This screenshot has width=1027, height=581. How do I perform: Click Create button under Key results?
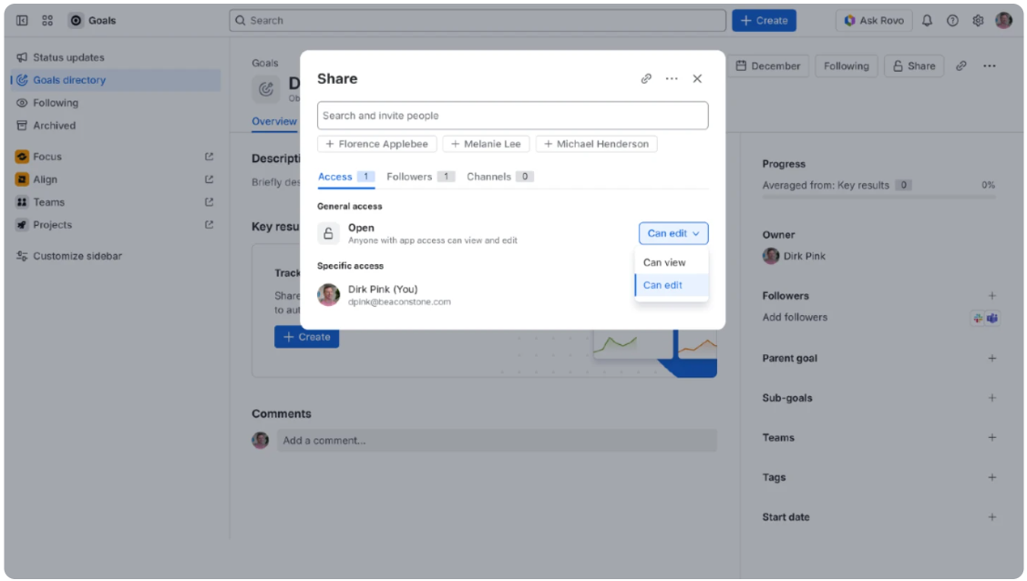click(306, 337)
